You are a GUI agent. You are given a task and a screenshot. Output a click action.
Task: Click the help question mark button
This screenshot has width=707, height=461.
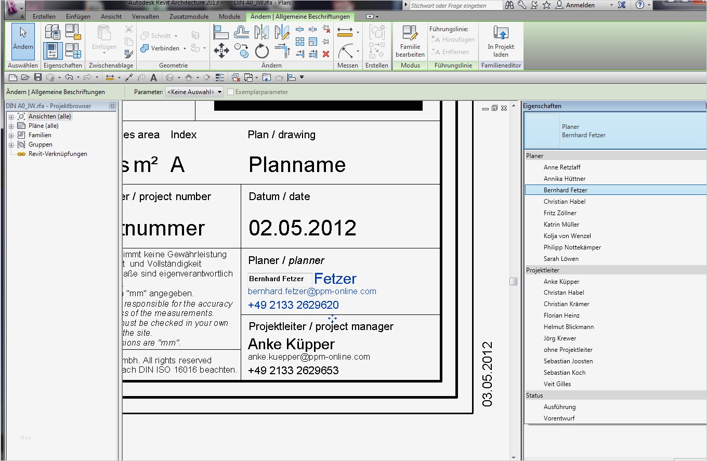click(640, 5)
